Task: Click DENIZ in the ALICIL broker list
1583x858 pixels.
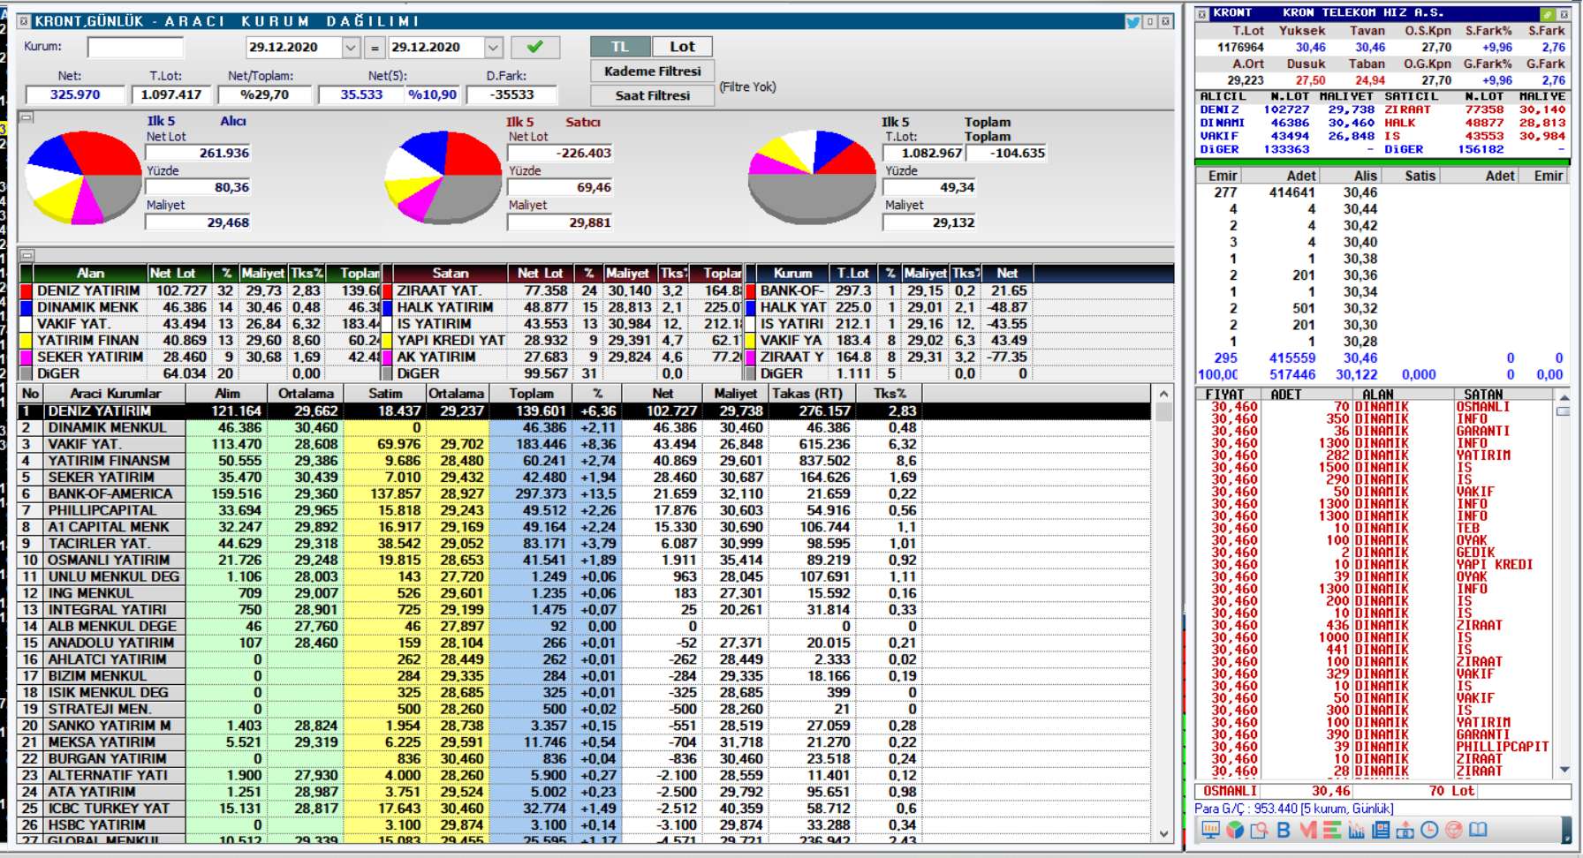Action: (x=1219, y=109)
